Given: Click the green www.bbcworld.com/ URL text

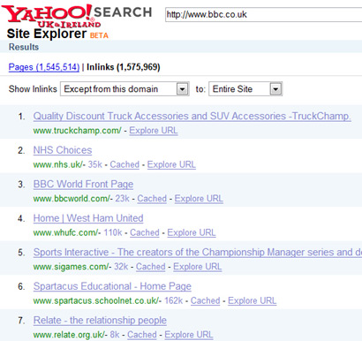Looking at the screenshot, I should 72,199.
